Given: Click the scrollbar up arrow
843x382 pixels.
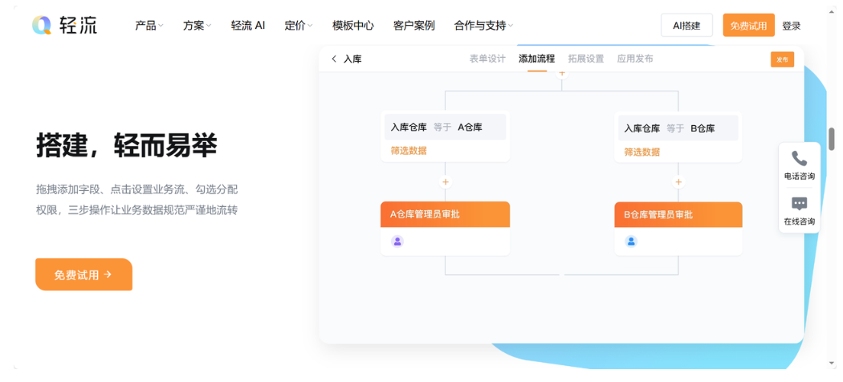Looking at the screenshot, I should pos(833,12).
